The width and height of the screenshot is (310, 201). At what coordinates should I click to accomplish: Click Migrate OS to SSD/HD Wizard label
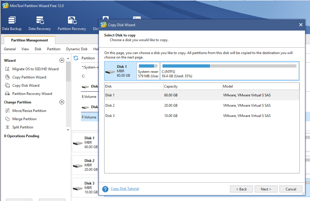(x=35, y=69)
